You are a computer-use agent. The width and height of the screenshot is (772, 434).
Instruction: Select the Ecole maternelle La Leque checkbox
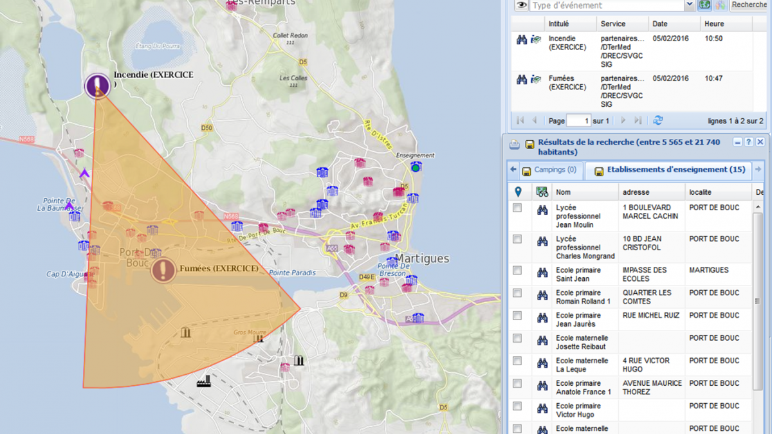click(x=517, y=361)
